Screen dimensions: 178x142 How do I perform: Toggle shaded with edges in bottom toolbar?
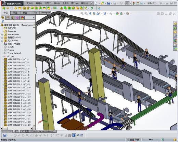(74, 135)
